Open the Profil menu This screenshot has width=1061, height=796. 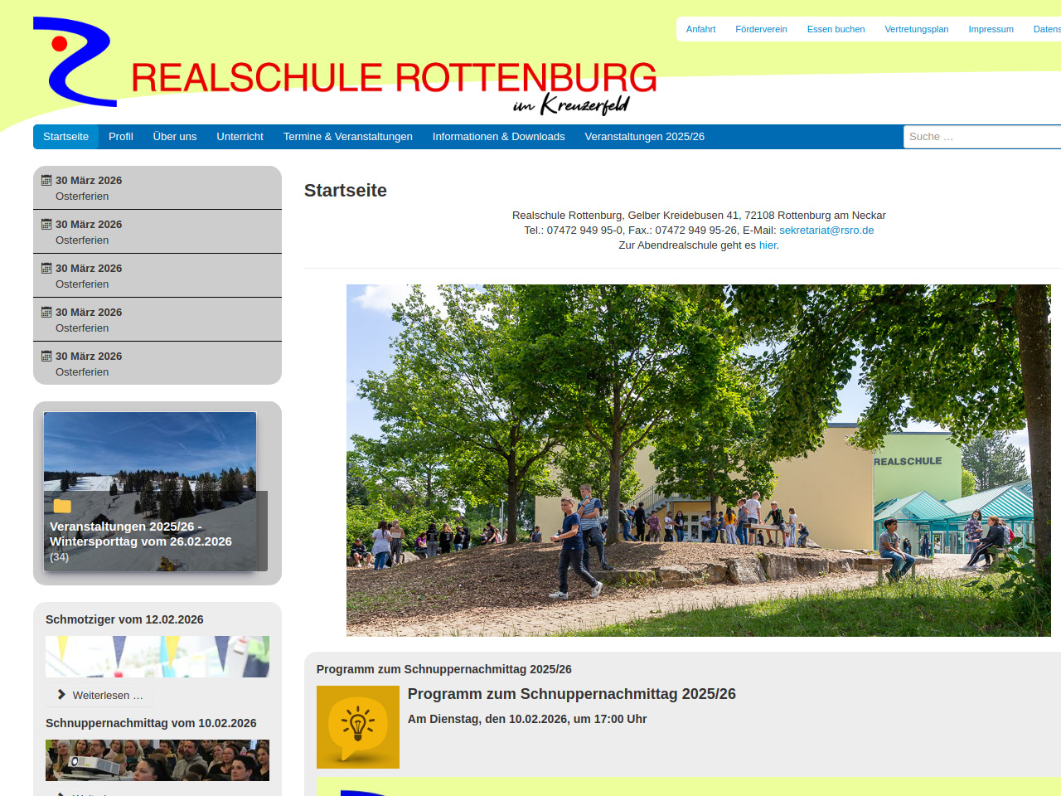120,137
